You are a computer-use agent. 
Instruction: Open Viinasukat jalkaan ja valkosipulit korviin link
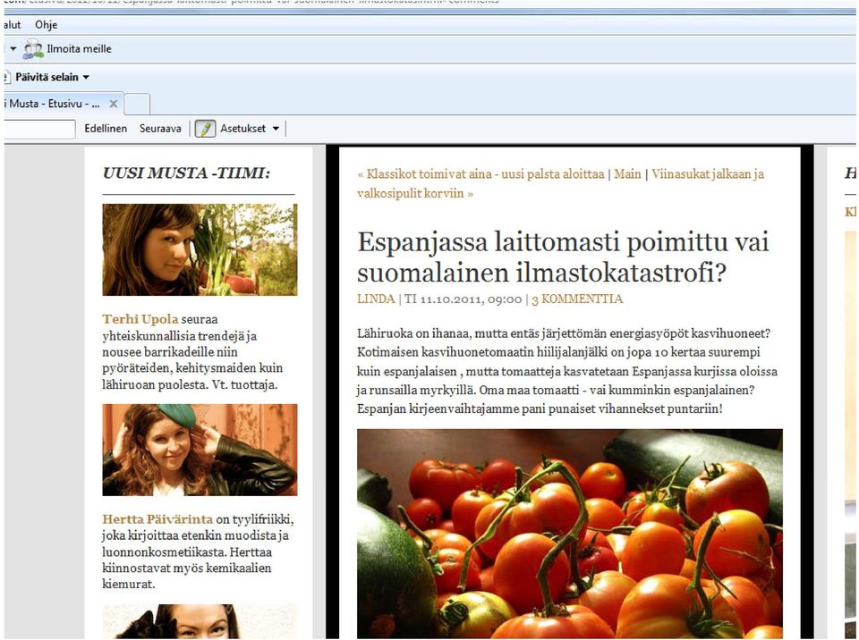pos(560,183)
